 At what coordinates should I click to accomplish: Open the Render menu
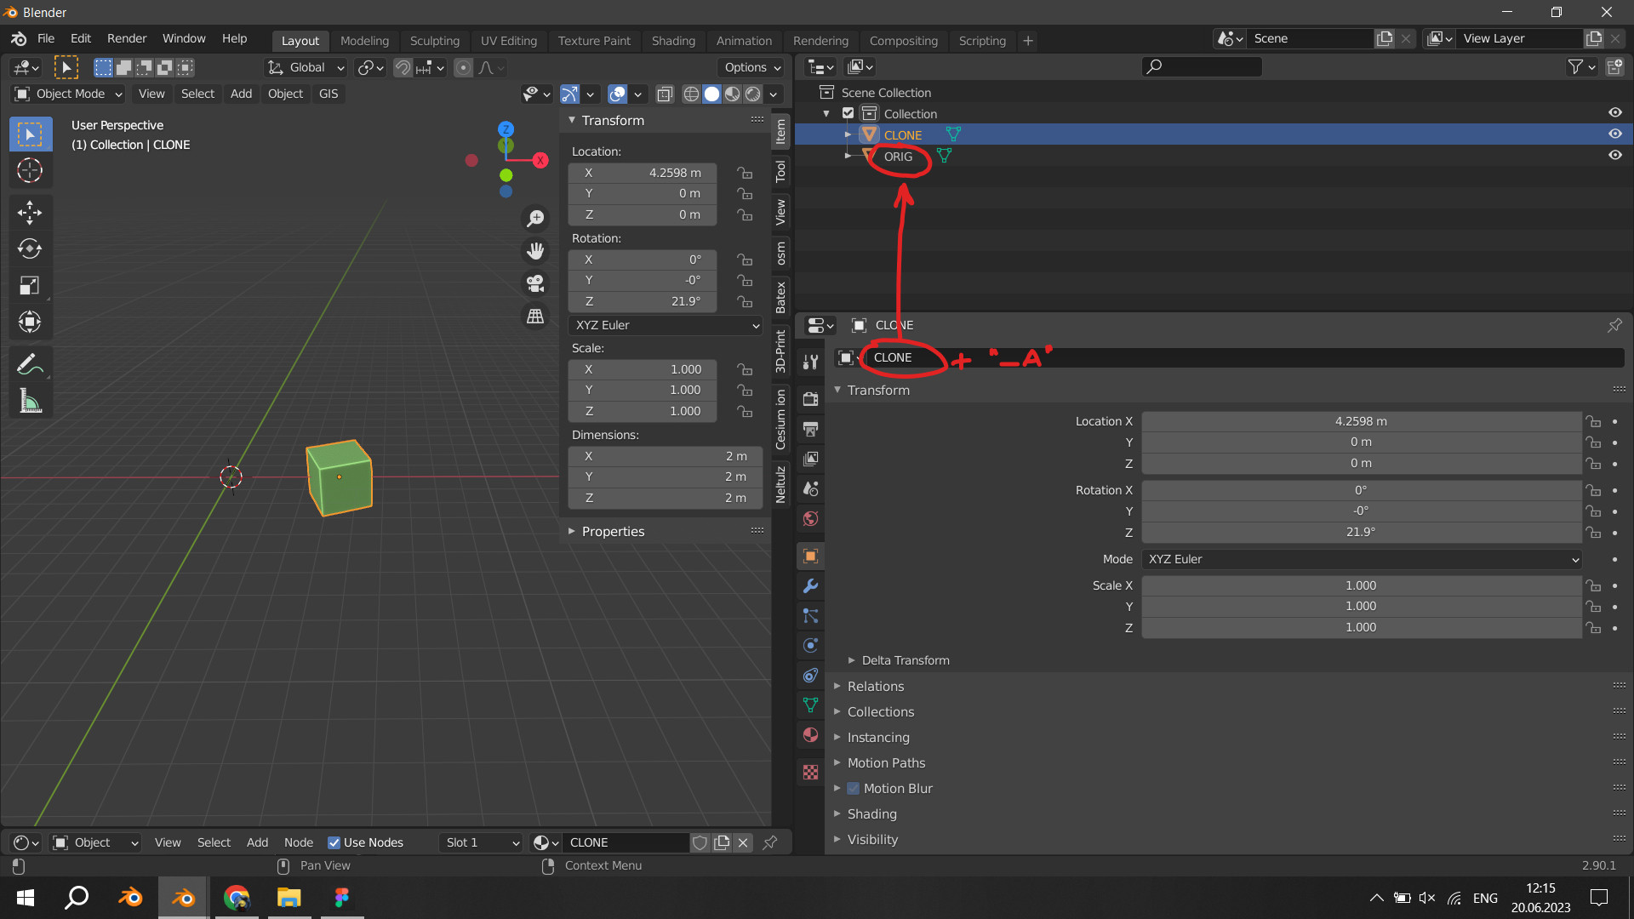click(x=127, y=39)
